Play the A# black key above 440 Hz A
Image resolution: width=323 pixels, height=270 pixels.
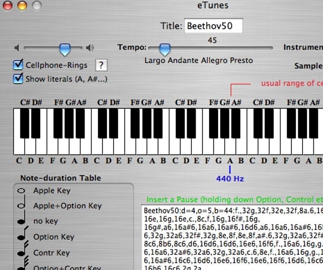pyautogui.click(x=236, y=123)
